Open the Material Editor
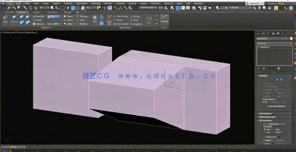The height and width of the screenshot is (152, 296). 194,8
